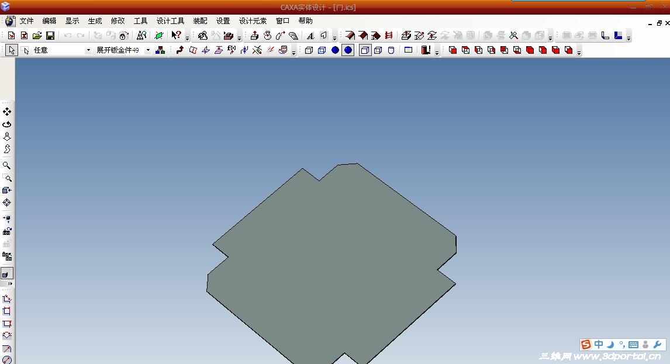Click the text letter A tool icon
The image size is (670, 364).
(310, 36)
